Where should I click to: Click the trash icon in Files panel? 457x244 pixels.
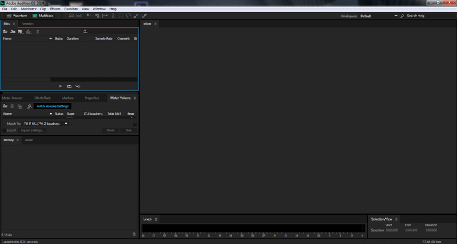point(38,32)
